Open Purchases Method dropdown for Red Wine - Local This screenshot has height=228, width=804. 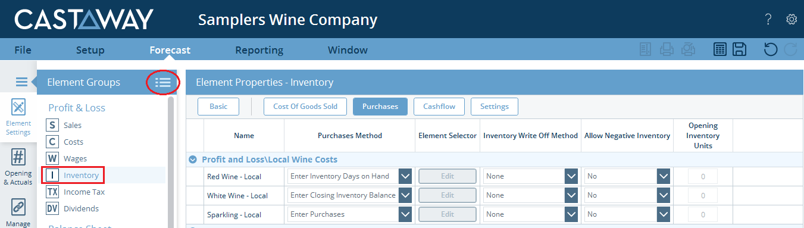[405, 176]
